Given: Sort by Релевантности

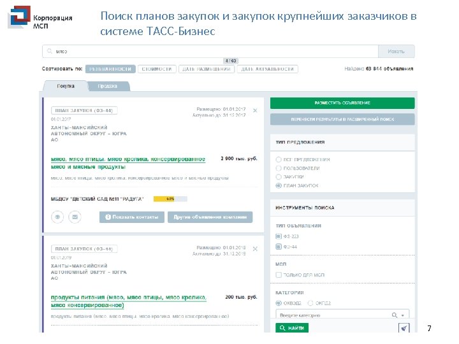Looking at the screenshot, I should [110, 69].
